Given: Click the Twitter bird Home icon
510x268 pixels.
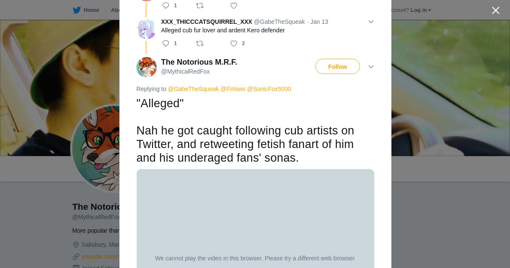Looking at the screenshot, I should pyautogui.click(x=76, y=10).
